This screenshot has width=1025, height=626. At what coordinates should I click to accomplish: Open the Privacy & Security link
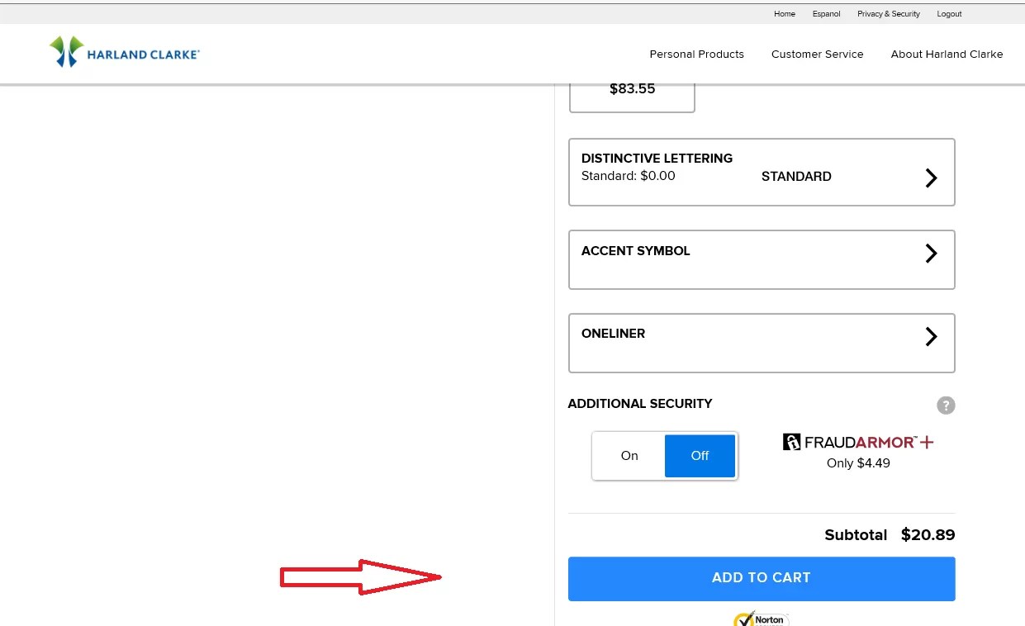tap(889, 14)
